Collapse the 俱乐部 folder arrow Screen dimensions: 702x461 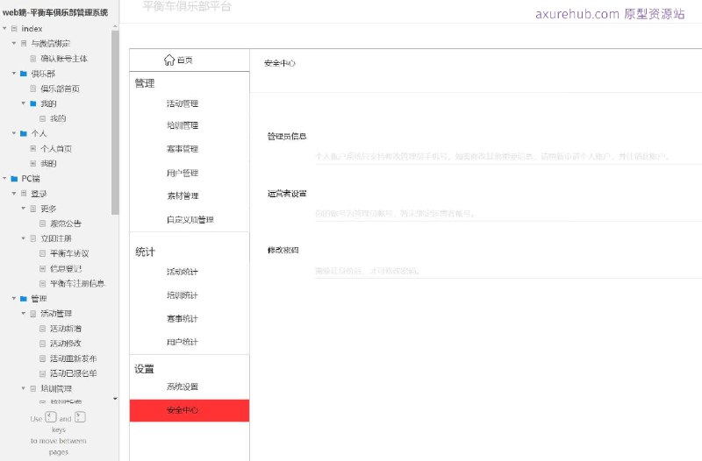[14, 74]
